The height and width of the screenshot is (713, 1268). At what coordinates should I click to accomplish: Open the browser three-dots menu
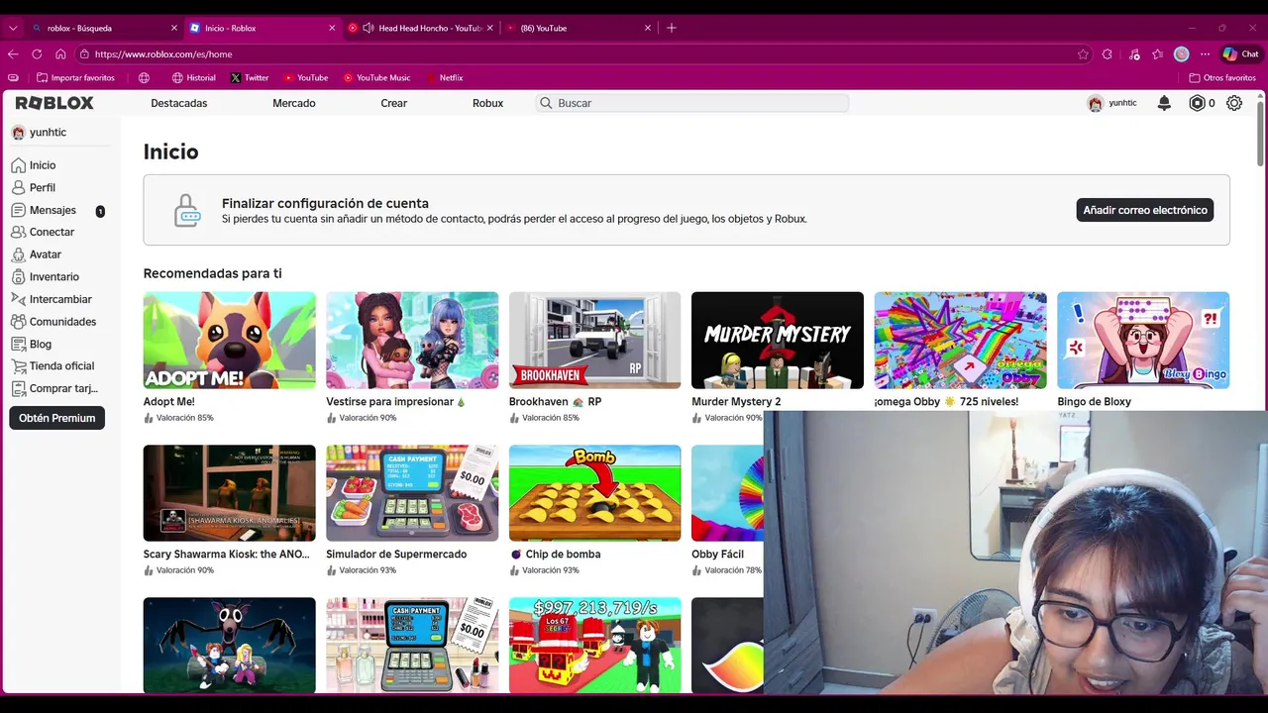(1205, 54)
